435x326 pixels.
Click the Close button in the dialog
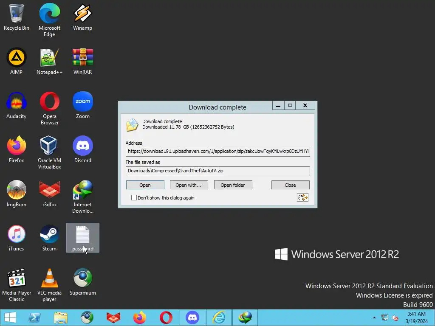pyautogui.click(x=290, y=185)
